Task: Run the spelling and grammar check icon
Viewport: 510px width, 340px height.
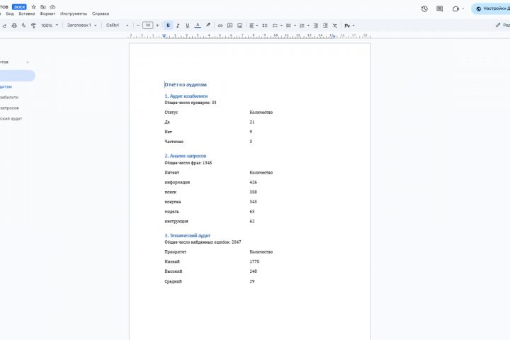Action: pyautogui.click(x=24, y=25)
